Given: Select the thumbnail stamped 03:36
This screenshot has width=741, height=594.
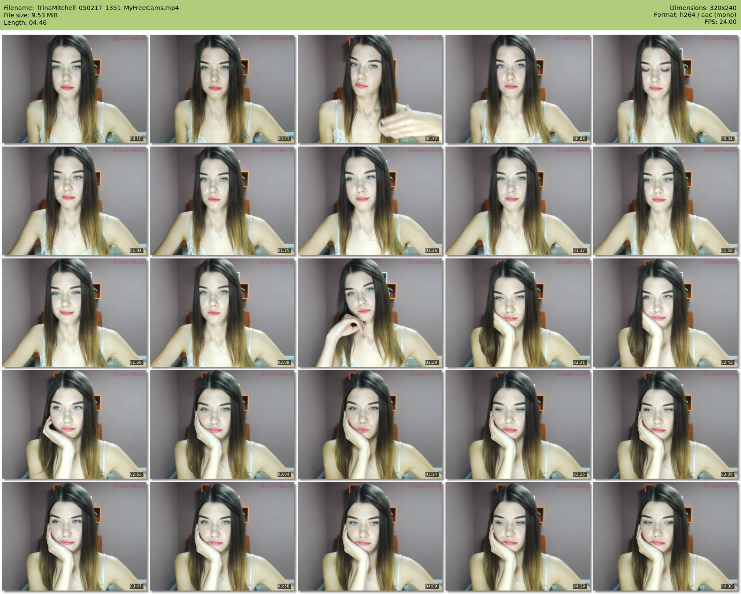Looking at the screenshot, I should [665, 424].
